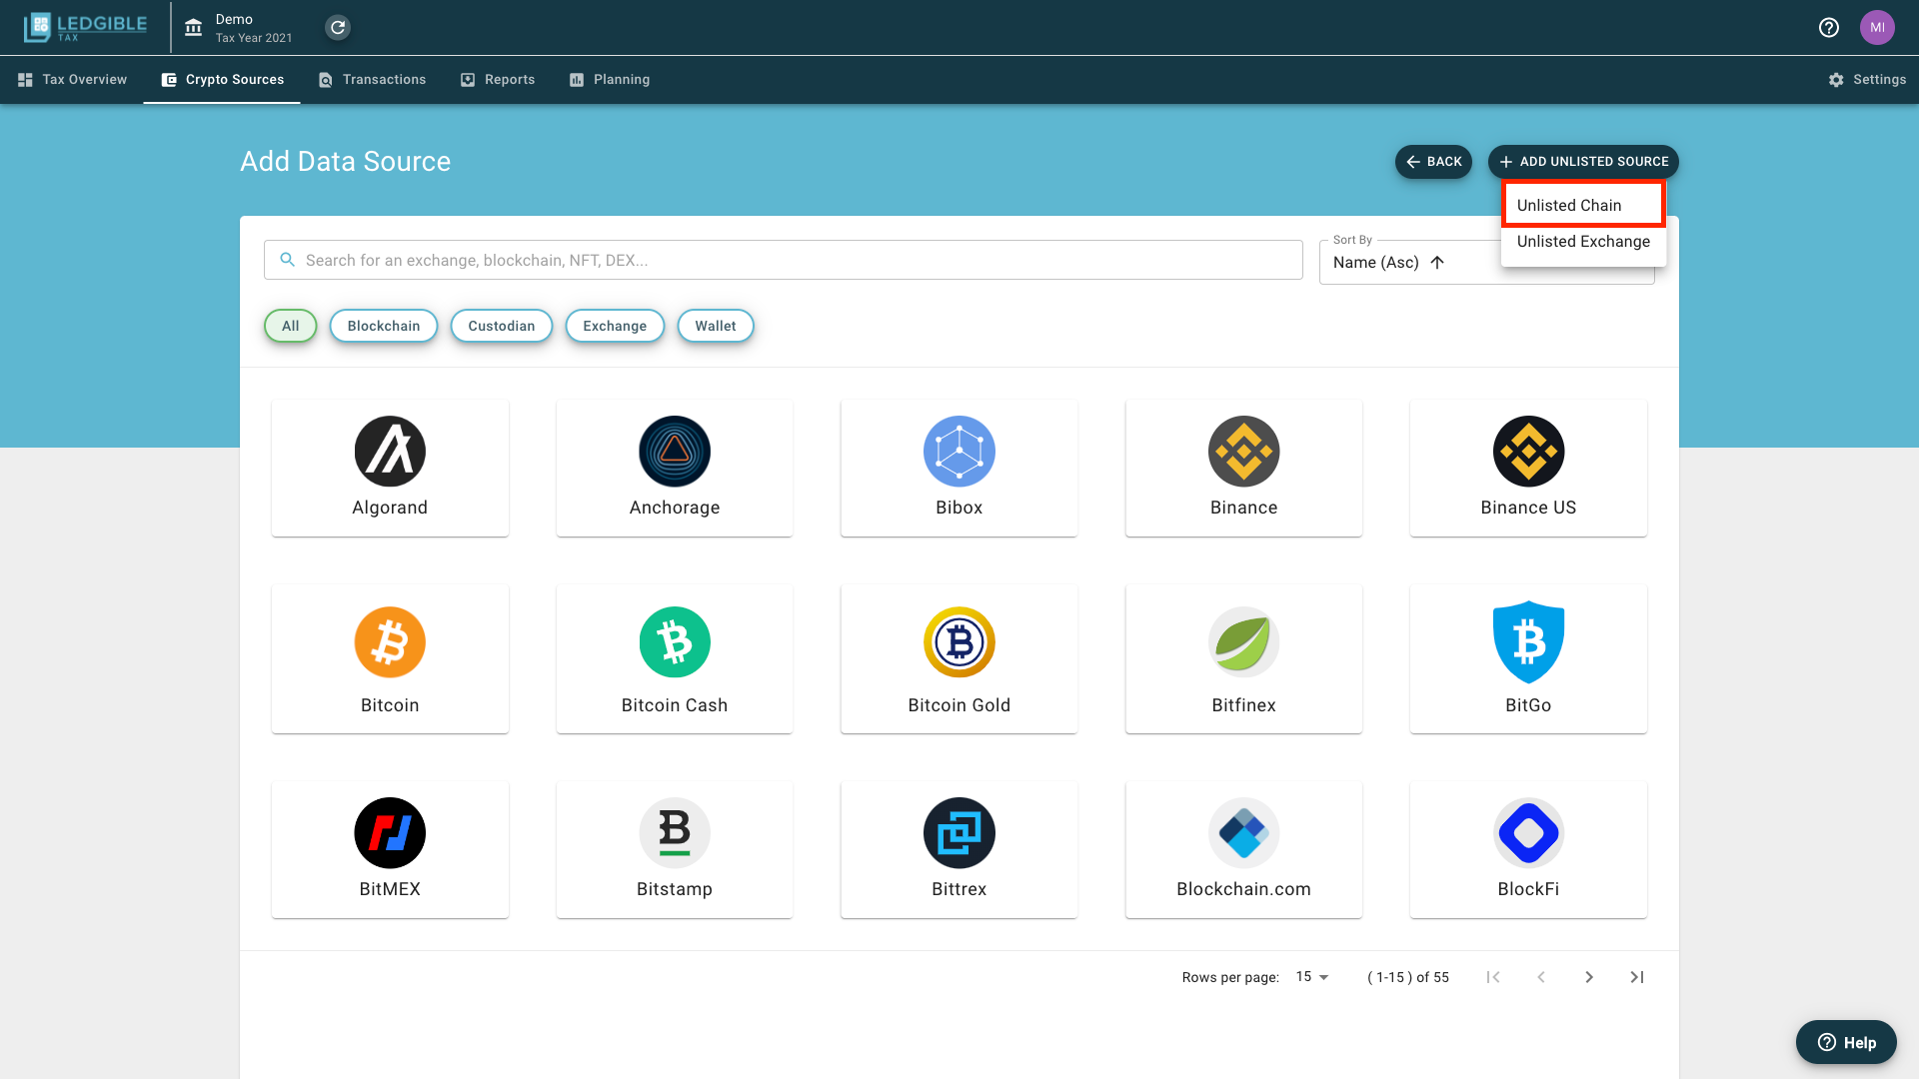Image resolution: width=1919 pixels, height=1079 pixels.
Task: Open the Planning tab
Action: point(609,80)
